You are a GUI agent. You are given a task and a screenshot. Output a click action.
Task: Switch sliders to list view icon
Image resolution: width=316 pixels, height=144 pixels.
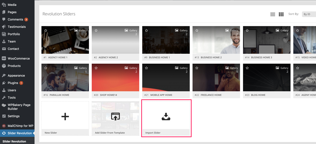tap(273, 14)
